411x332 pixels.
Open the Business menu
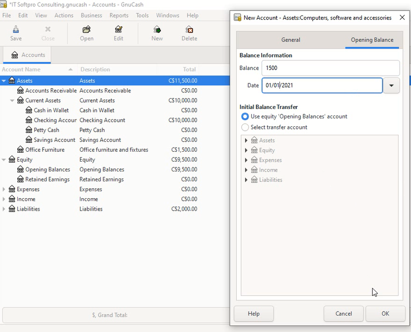pyautogui.click(x=91, y=15)
